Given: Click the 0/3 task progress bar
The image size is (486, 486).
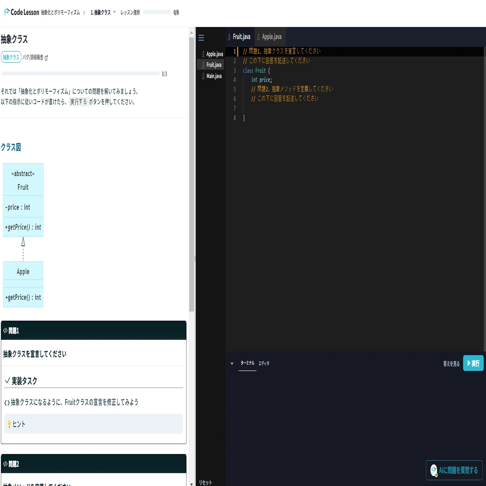Looking at the screenshot, I should tap(81, 74).
